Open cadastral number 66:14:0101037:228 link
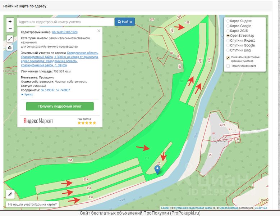This screenshot has width=280, height=216. click(65, 32)
